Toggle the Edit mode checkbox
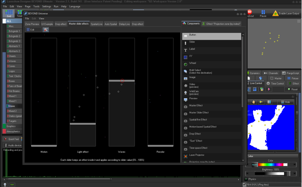This screenshot has height=187, width=302. point(28,30)
